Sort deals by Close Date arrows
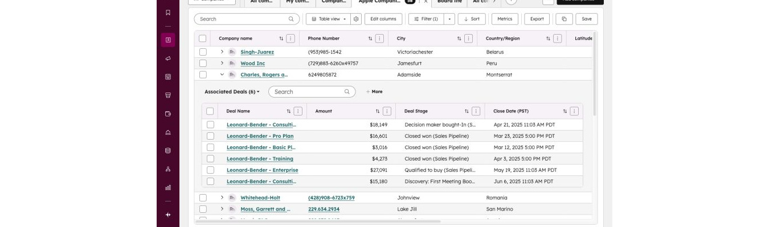 (565, 111)
